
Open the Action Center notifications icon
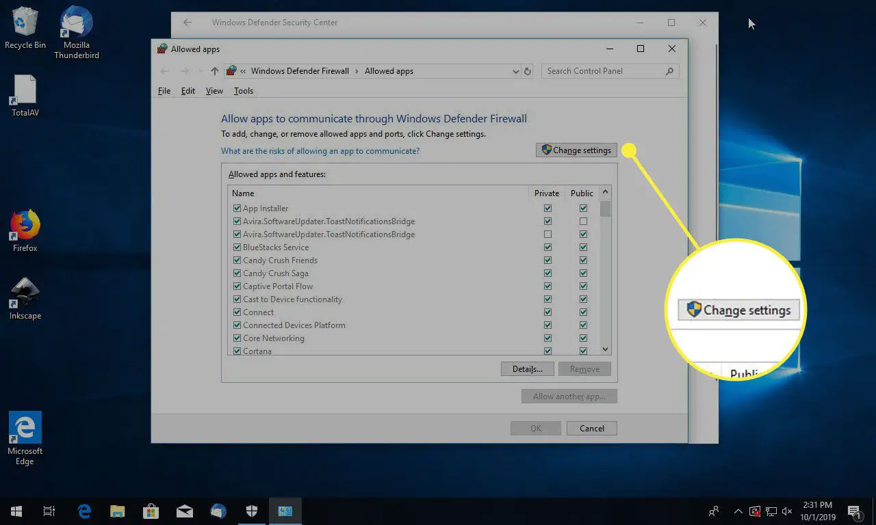pos(853,511)
